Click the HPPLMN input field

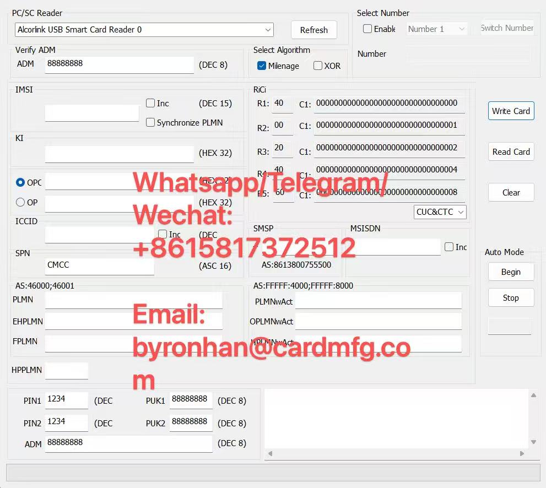tap(67, 371)
